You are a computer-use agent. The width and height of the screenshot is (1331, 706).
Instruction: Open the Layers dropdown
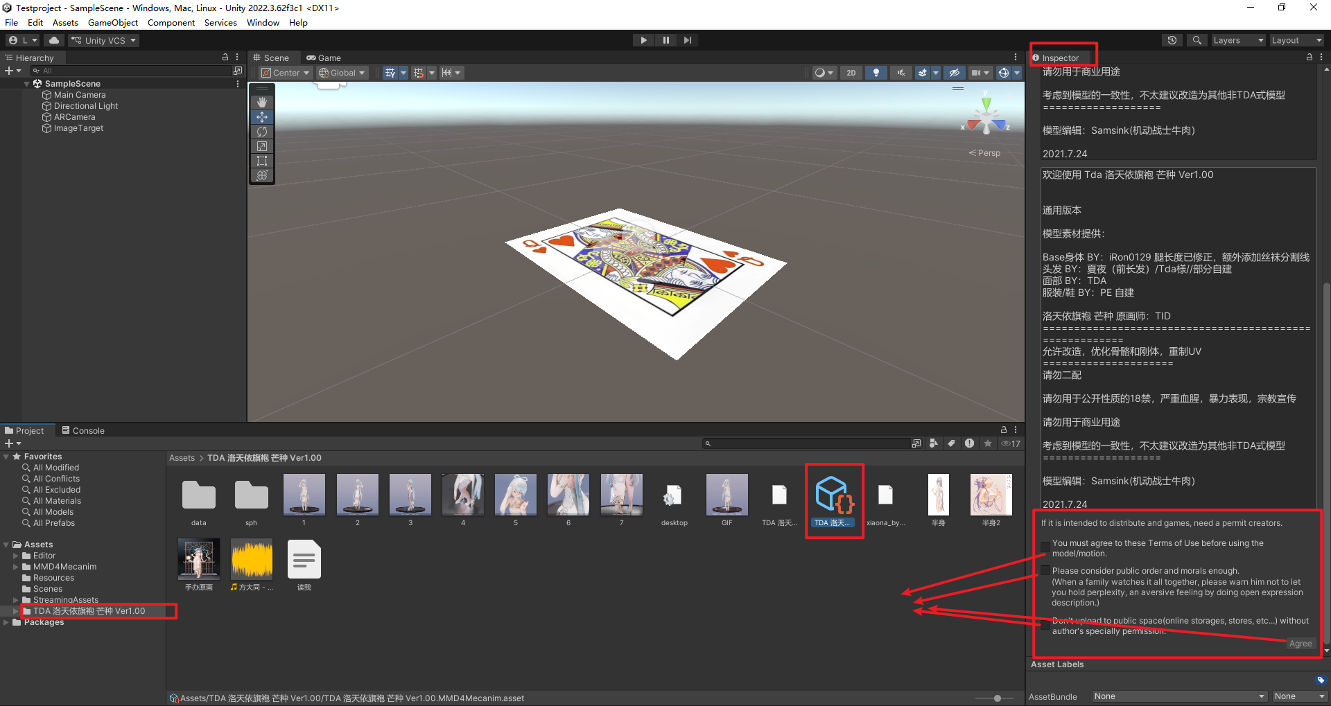(x=1238, y=40)
